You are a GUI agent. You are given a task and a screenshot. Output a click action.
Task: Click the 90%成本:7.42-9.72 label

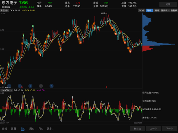point(152,109)
